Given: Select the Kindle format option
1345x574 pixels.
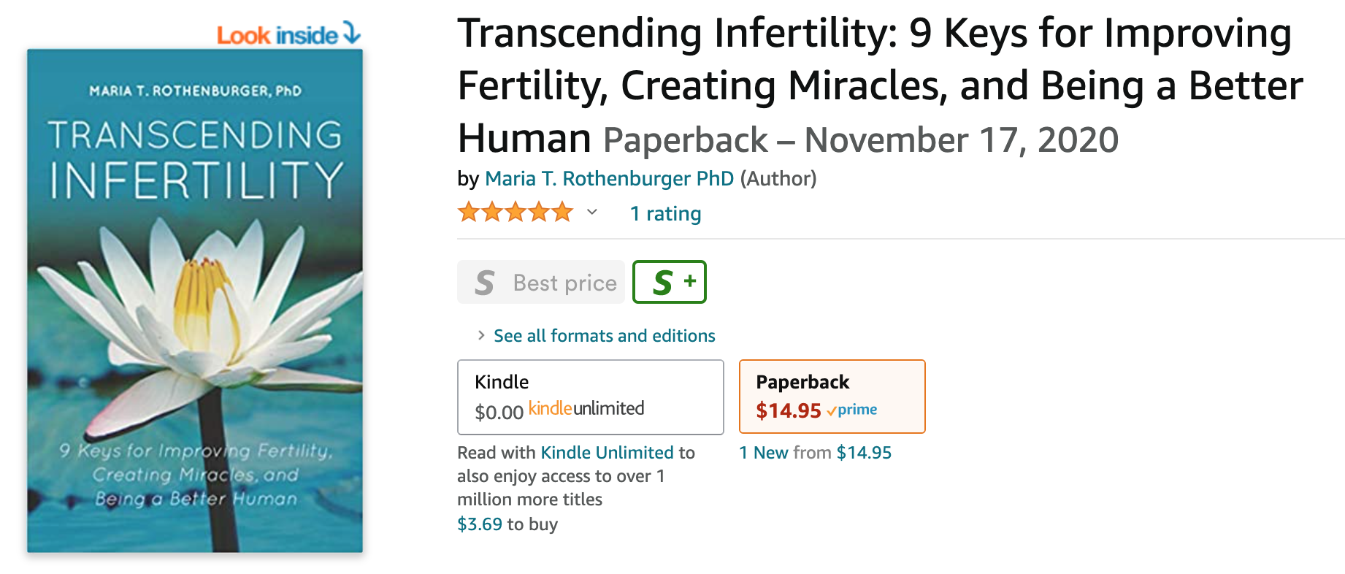Looking at the screenshot, I should (590, 397).
